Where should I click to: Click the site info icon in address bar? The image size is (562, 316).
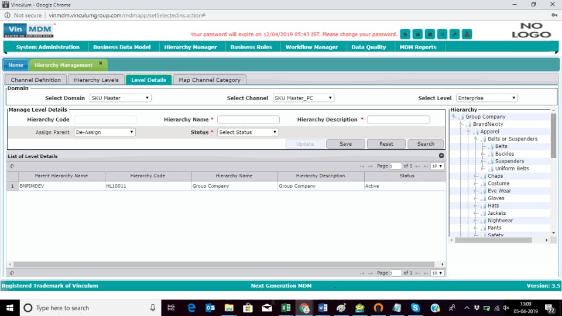7,15
